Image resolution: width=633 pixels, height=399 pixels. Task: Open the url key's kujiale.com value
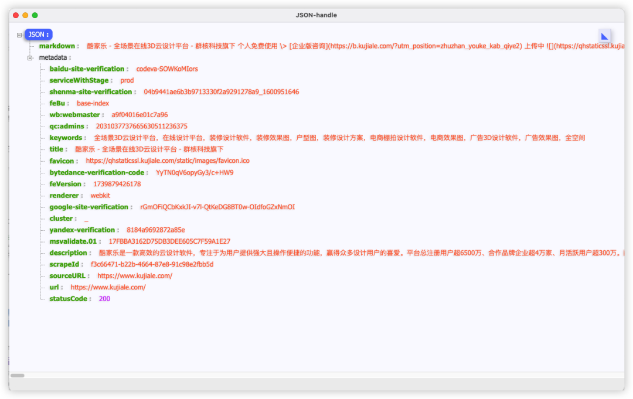tap(108, 287)
